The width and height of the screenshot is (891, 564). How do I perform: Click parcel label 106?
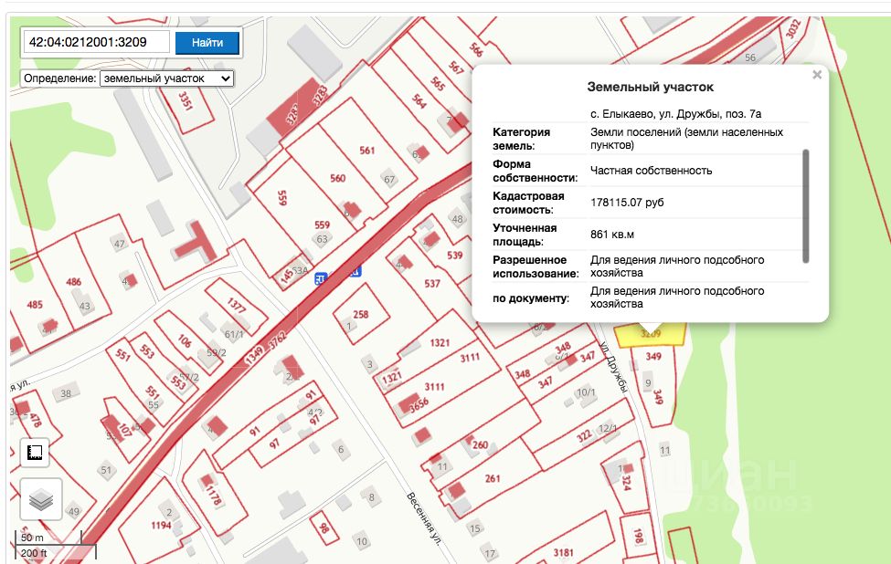tap(184, 341)
